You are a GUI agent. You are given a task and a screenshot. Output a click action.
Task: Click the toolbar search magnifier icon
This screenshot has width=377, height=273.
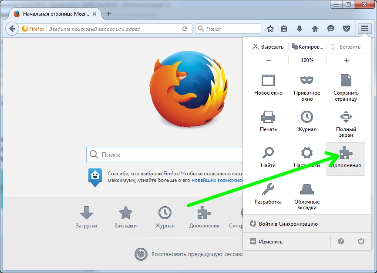click(201, 29)
